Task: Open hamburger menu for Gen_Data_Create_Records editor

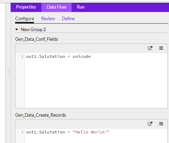Action: (x=161, y=124)
